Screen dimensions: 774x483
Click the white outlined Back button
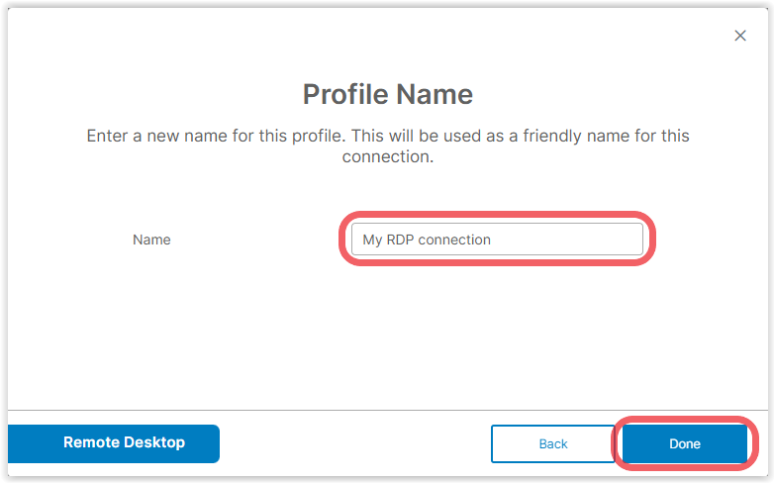coord(553,443)
